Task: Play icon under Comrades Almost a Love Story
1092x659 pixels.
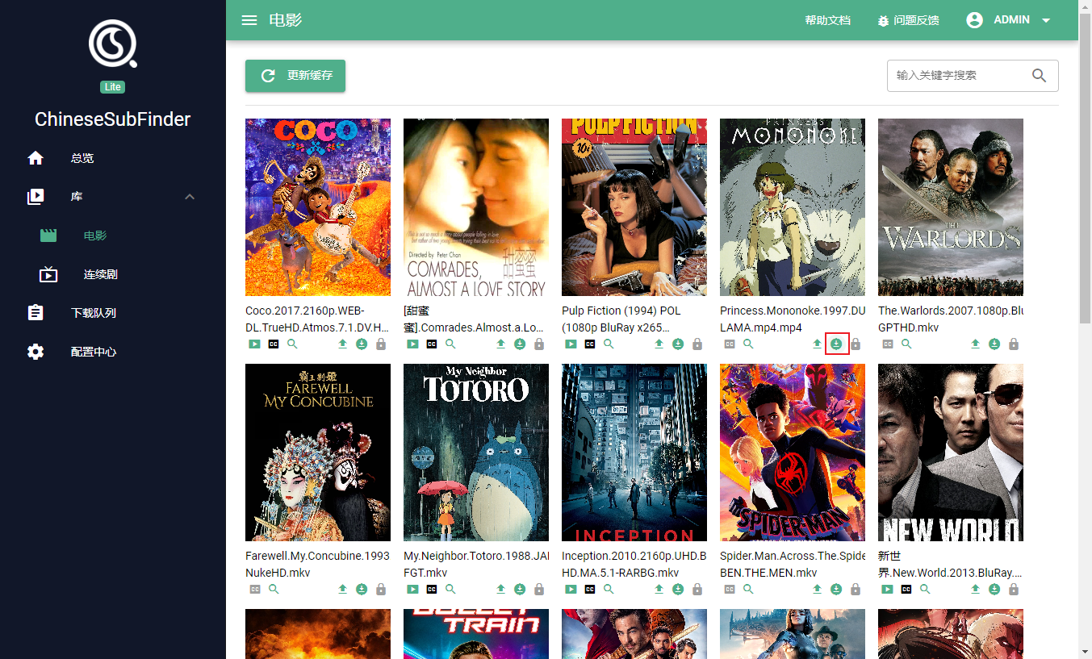Action: [412, 344]
